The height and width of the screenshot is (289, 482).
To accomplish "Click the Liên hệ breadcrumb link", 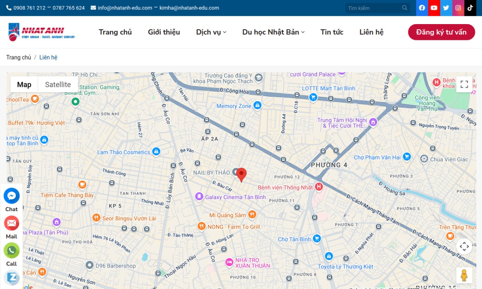I will pos(48,58).
